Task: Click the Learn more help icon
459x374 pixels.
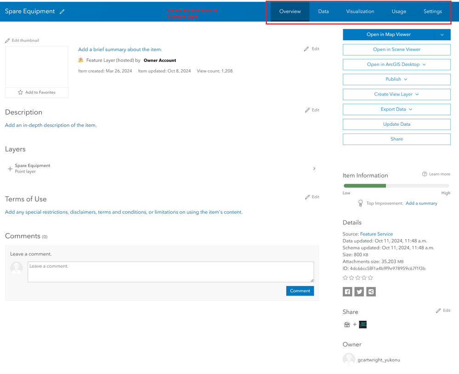Action: (x=425, y=174)
